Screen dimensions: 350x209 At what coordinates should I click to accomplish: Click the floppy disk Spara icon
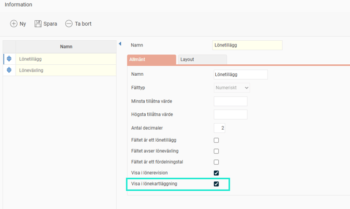pyautogui.click(x=38, y=24)
